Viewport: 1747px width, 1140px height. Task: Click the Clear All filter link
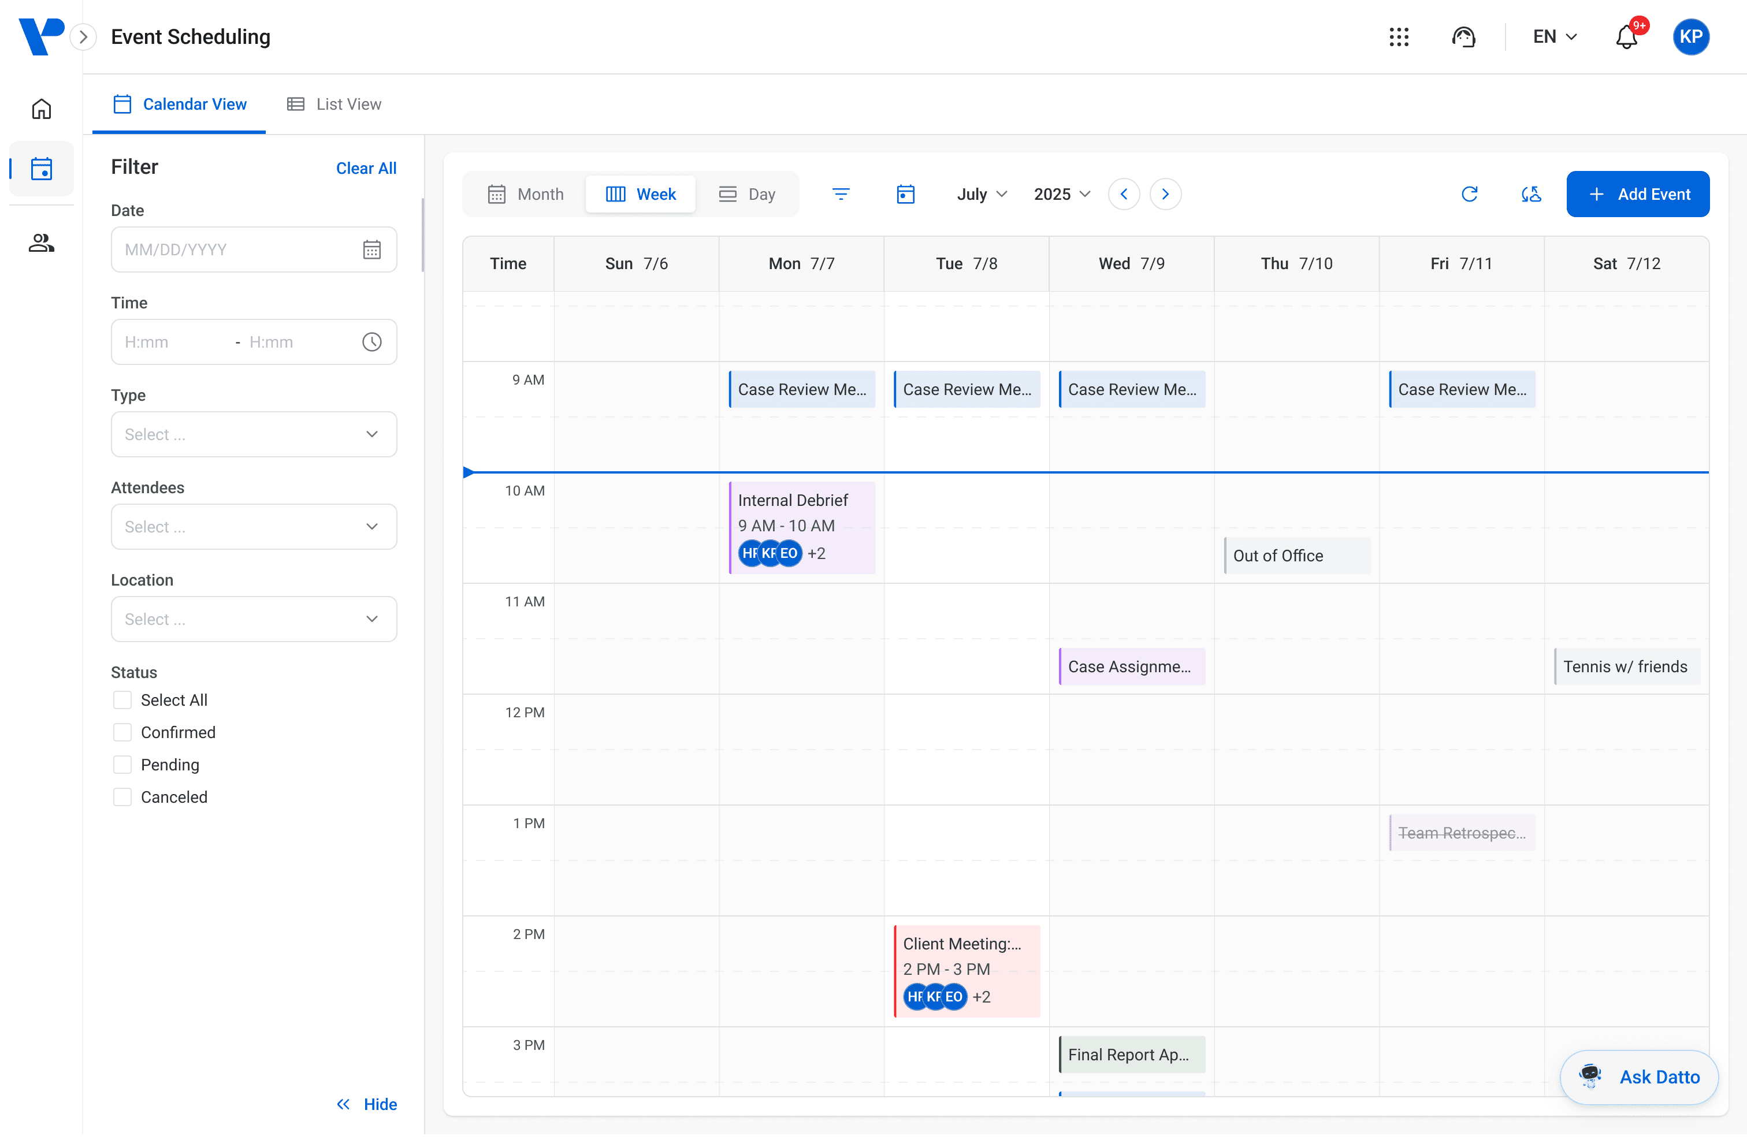[x=366, y=168]
